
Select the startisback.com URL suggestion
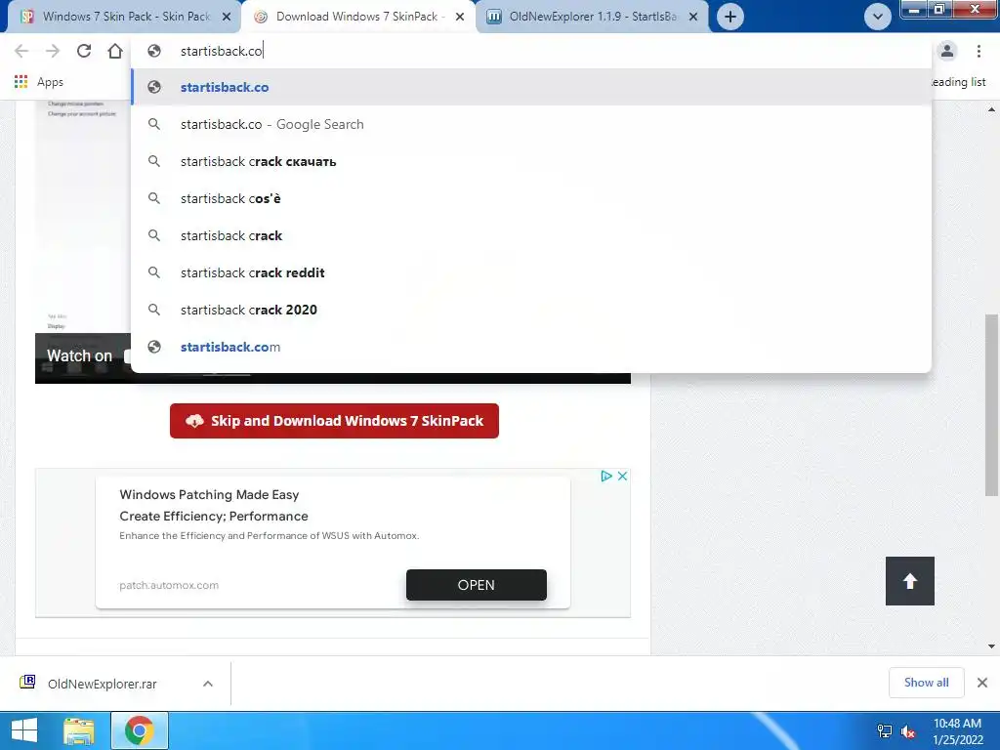[530, 347]
